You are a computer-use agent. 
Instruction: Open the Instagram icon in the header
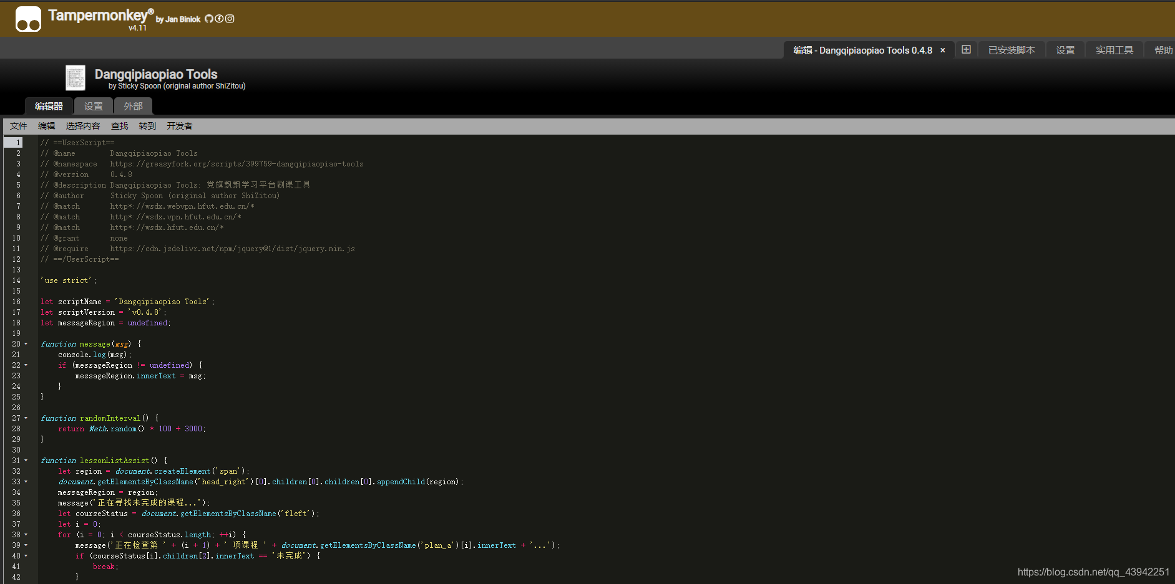pos(230,19)
